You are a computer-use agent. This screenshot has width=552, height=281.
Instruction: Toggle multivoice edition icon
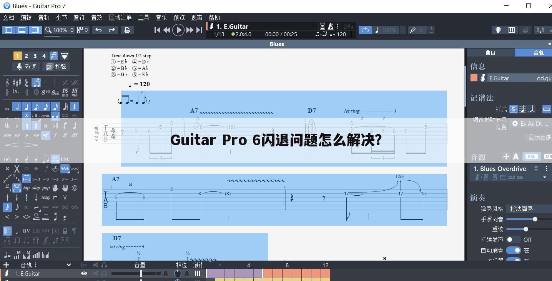54,56
